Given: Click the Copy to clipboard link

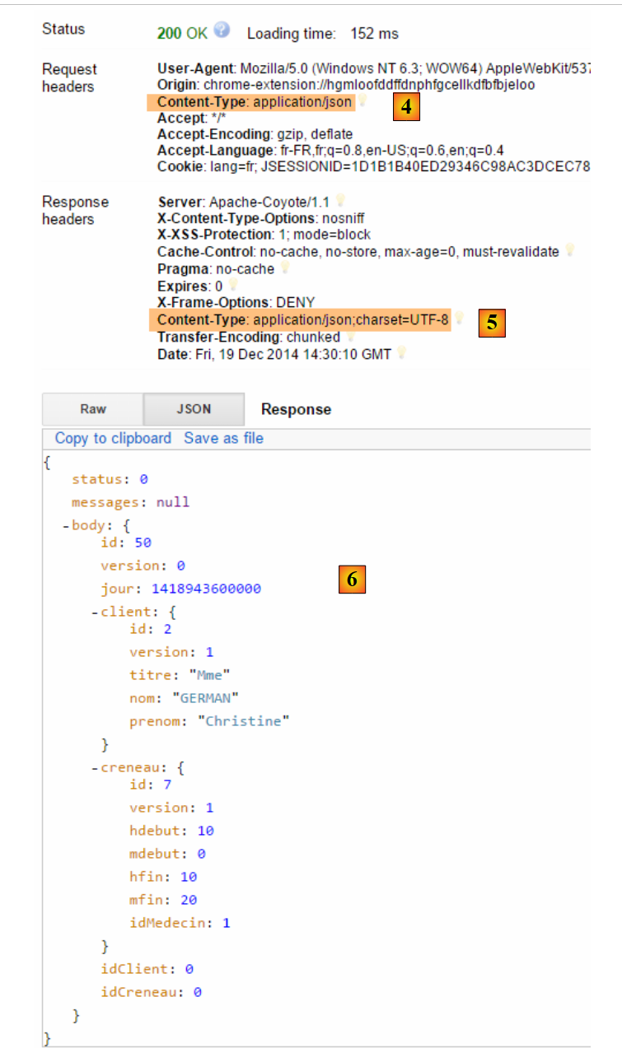Looking at the screenshot, I should [x=113, y=438].
